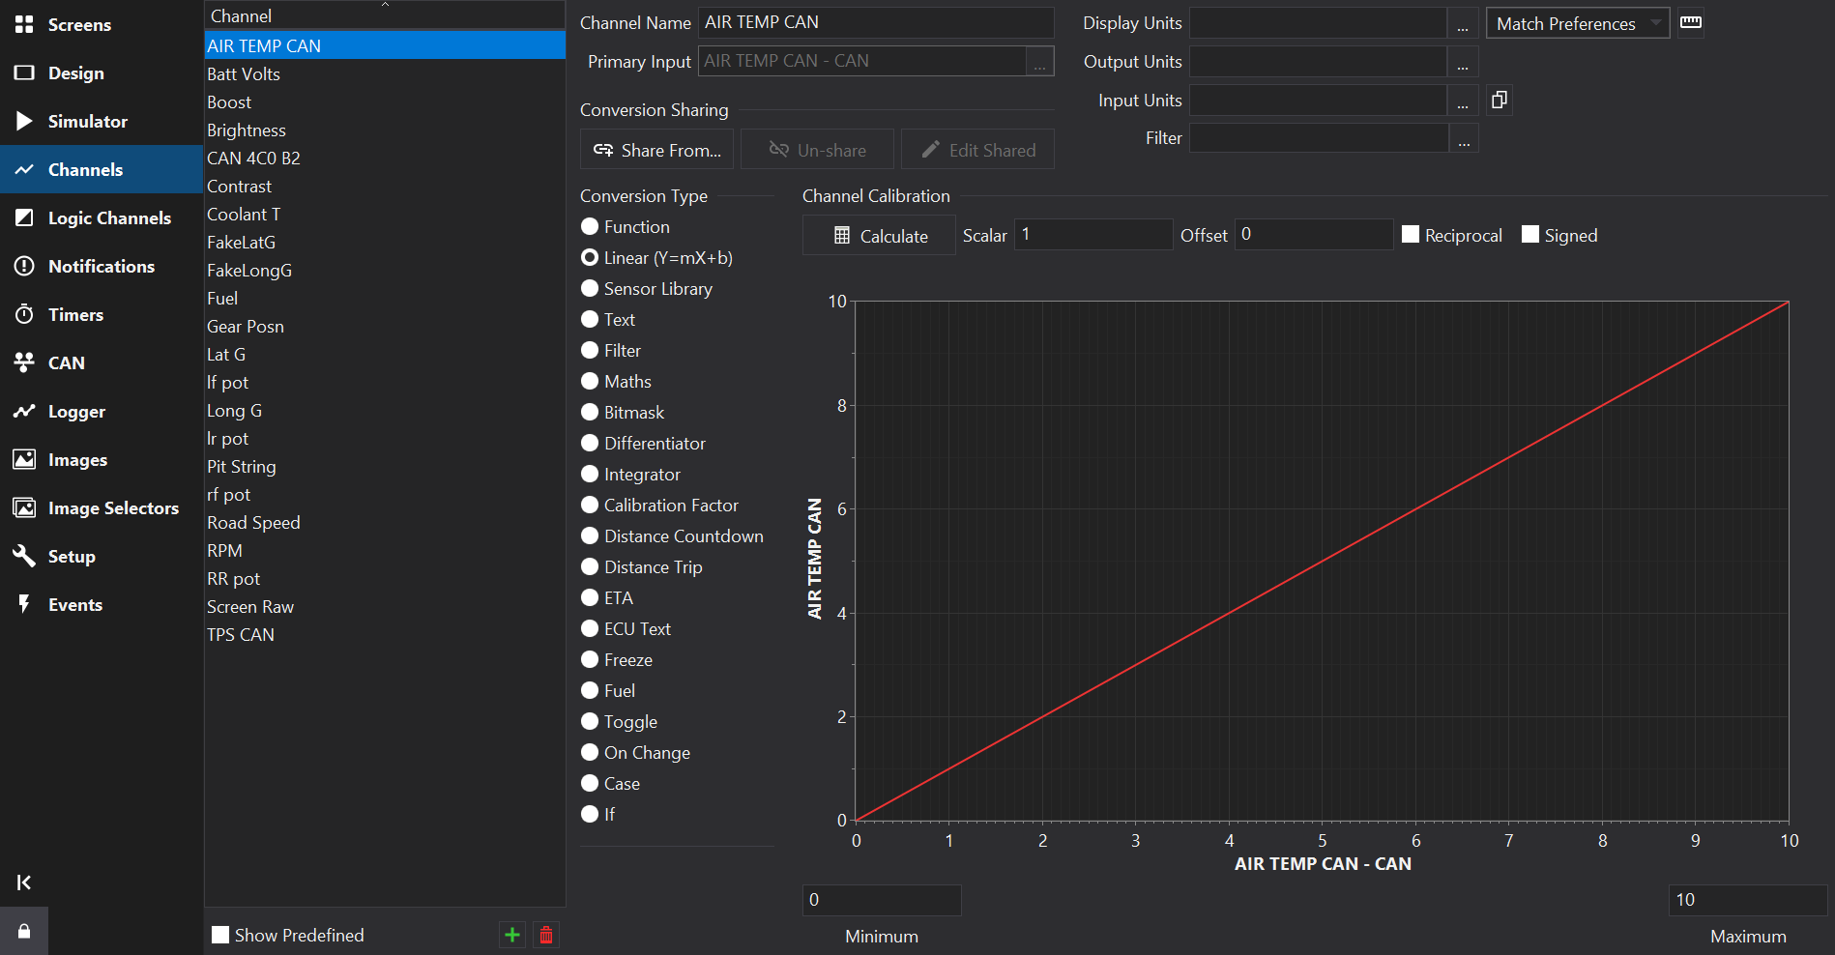Open the Display Units ellipsis picker
1835x955 pixels.
(x=1463, y=23)
